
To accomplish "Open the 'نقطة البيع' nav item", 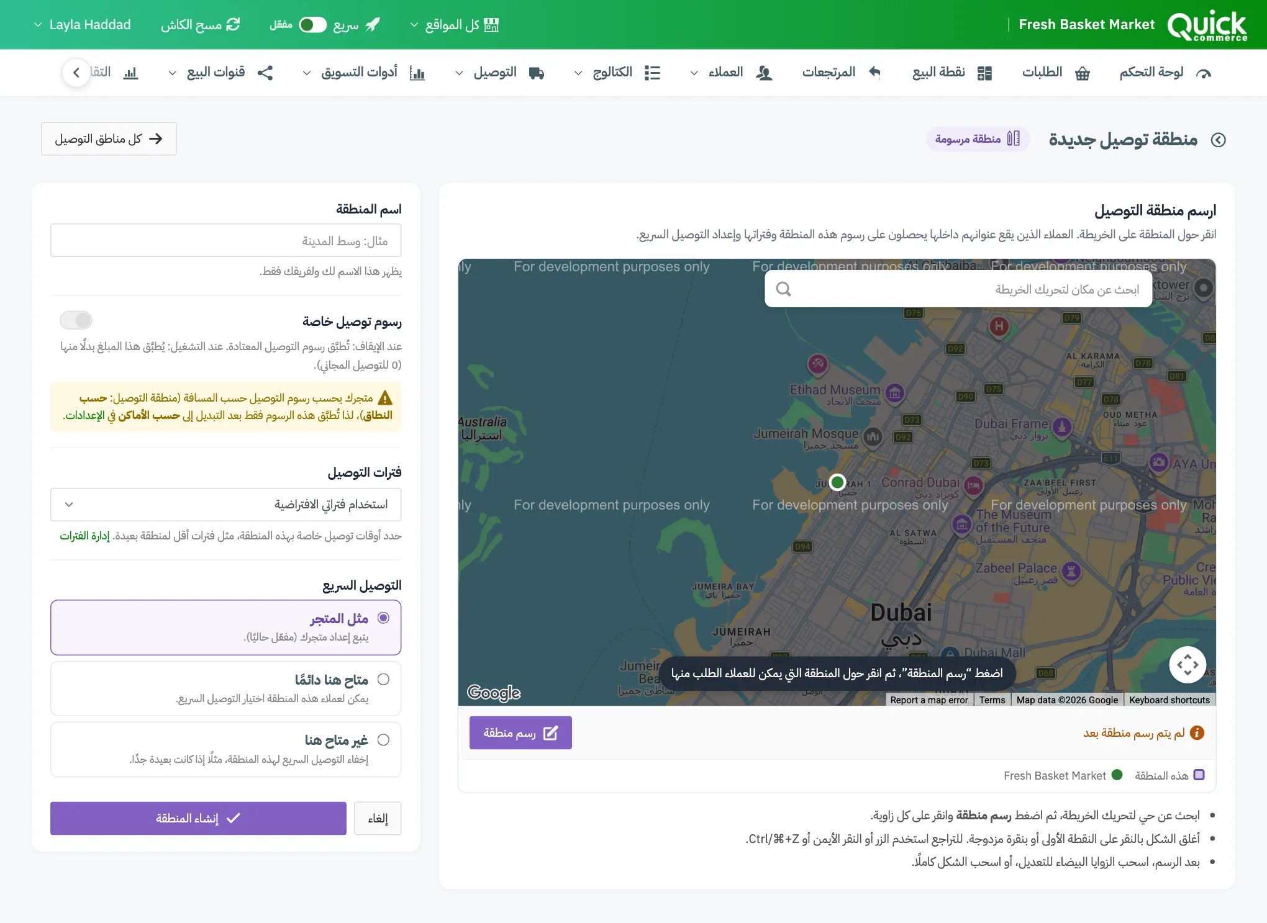I will tap(951, 73).
